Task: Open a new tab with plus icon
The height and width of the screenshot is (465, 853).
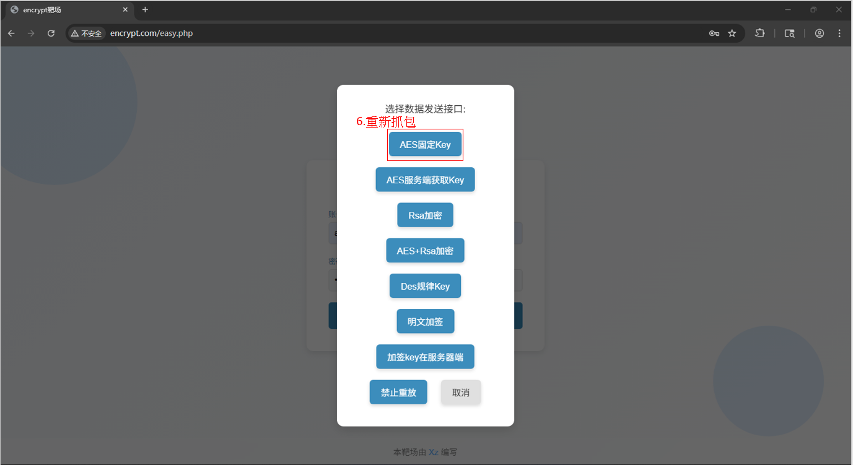Action: click(145, 10)
